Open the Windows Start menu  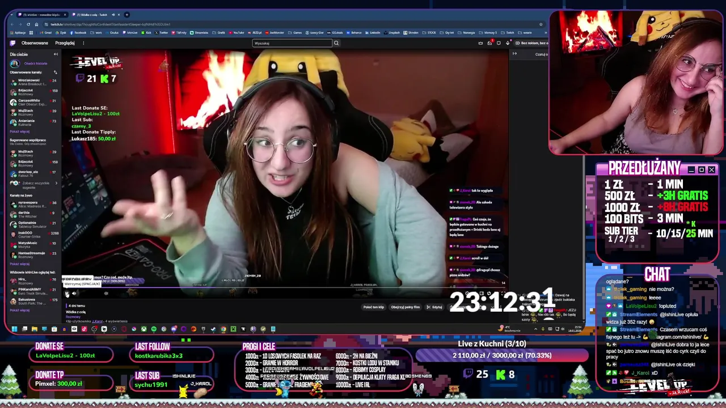pyautogui.click(x=14, y=329)
